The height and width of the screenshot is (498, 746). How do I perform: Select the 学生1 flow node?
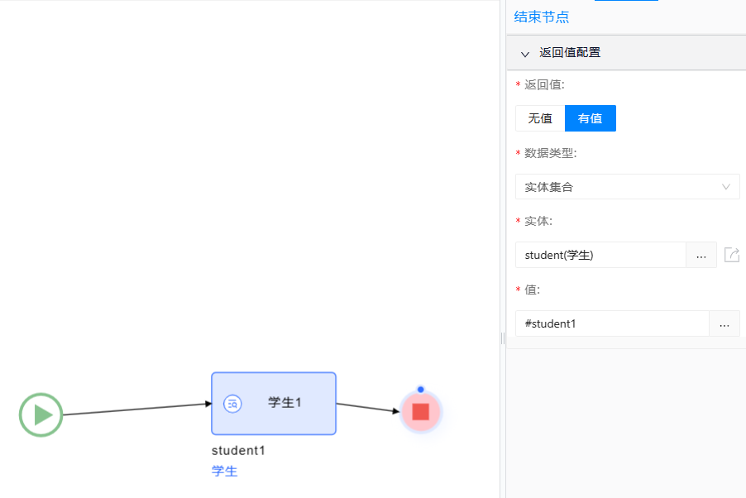tap(274, 404)
